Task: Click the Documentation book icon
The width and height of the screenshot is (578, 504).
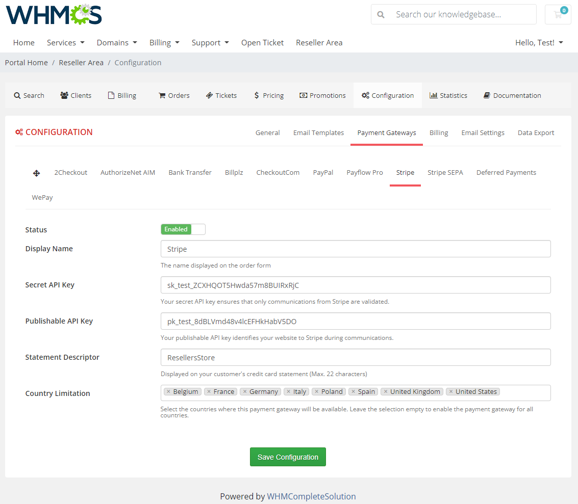Action: (487, 95)
